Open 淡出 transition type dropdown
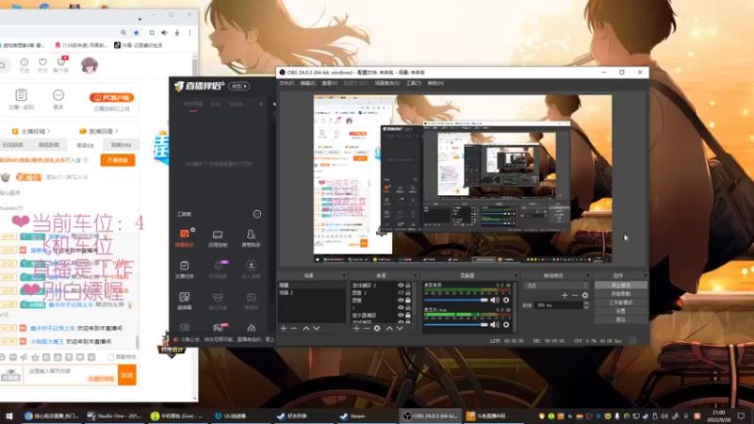The height and width of the screenshot is (424, 754). coord(556,285)
